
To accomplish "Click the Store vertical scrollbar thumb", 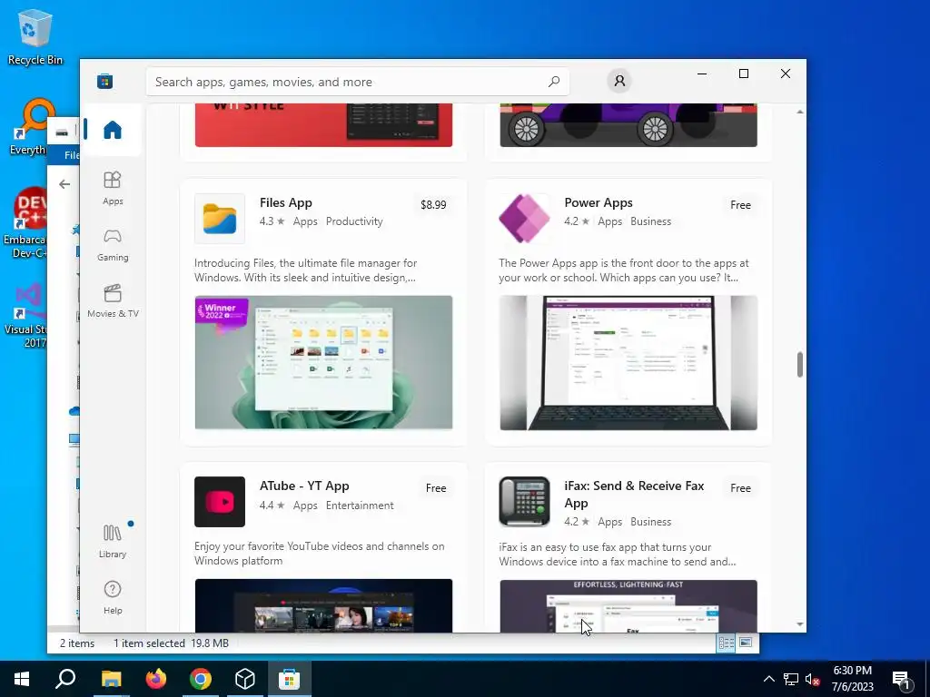I will [799, 365].
